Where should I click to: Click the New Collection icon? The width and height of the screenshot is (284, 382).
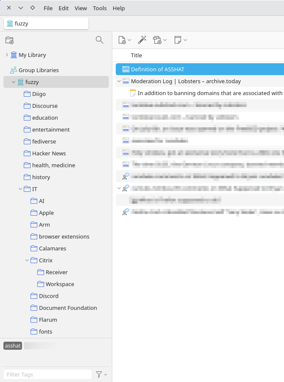pyautogui.click(x=9, y=40)
